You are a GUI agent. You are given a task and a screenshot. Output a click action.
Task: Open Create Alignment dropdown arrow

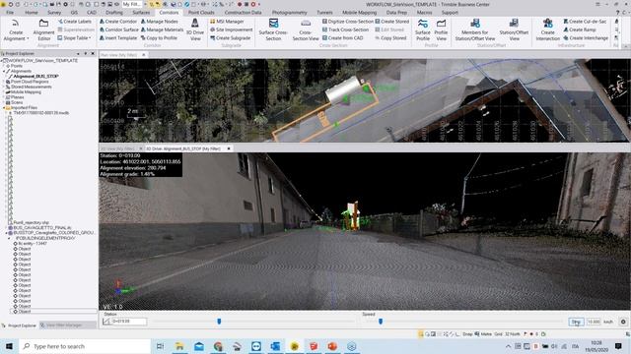click(x=28, y=38)
